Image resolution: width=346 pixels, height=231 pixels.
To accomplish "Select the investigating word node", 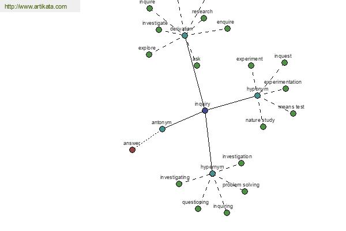I will (179, 184).
